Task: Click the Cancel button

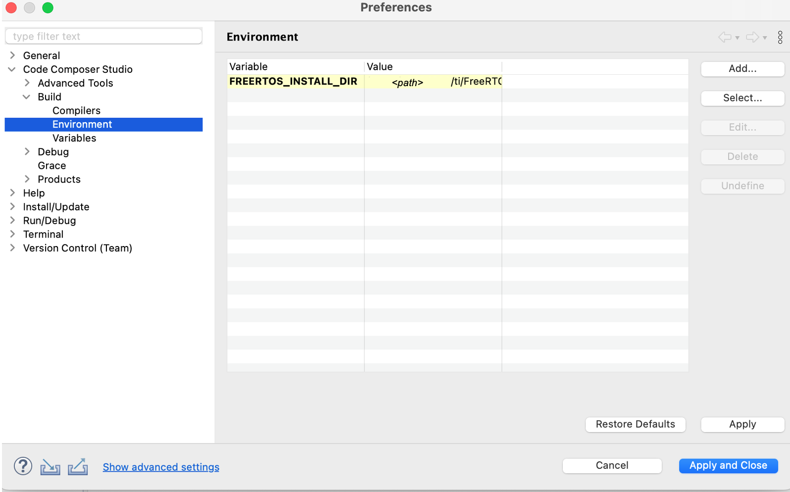Action: click(x=612, y=466)
